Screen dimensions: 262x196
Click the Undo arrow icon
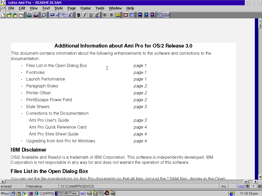tap(52, 15)
